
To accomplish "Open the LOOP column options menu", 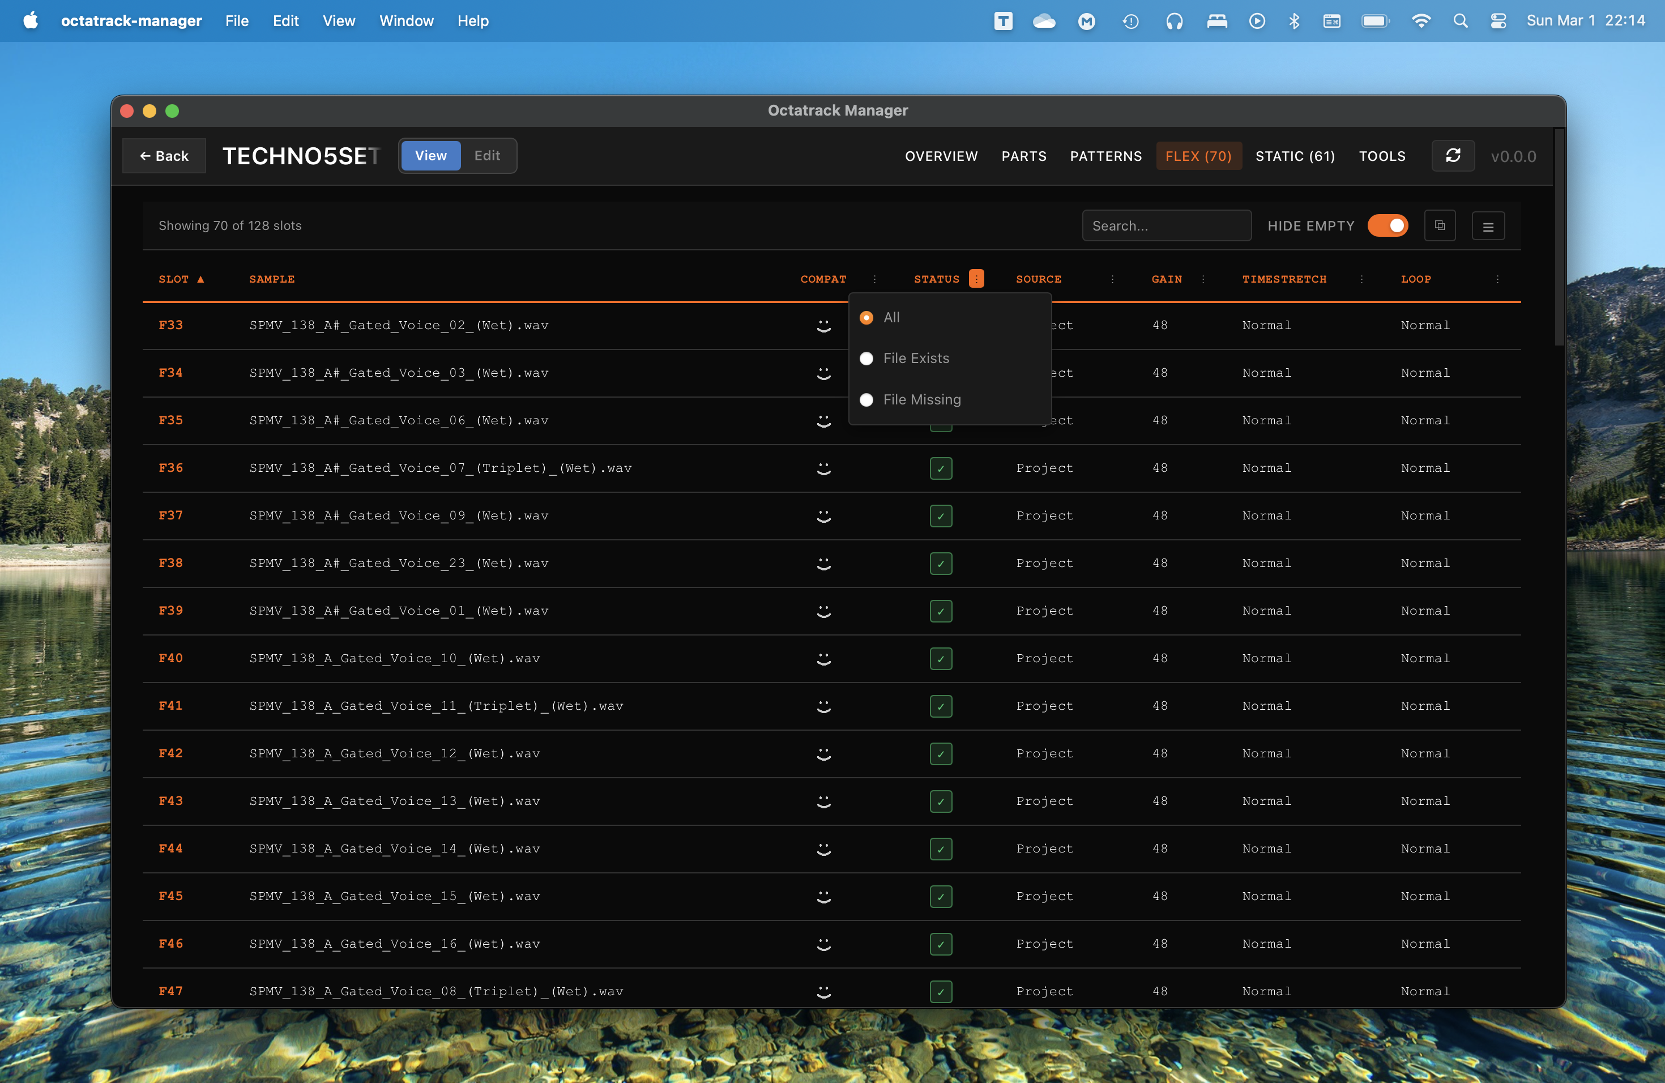I will 1498,279.
